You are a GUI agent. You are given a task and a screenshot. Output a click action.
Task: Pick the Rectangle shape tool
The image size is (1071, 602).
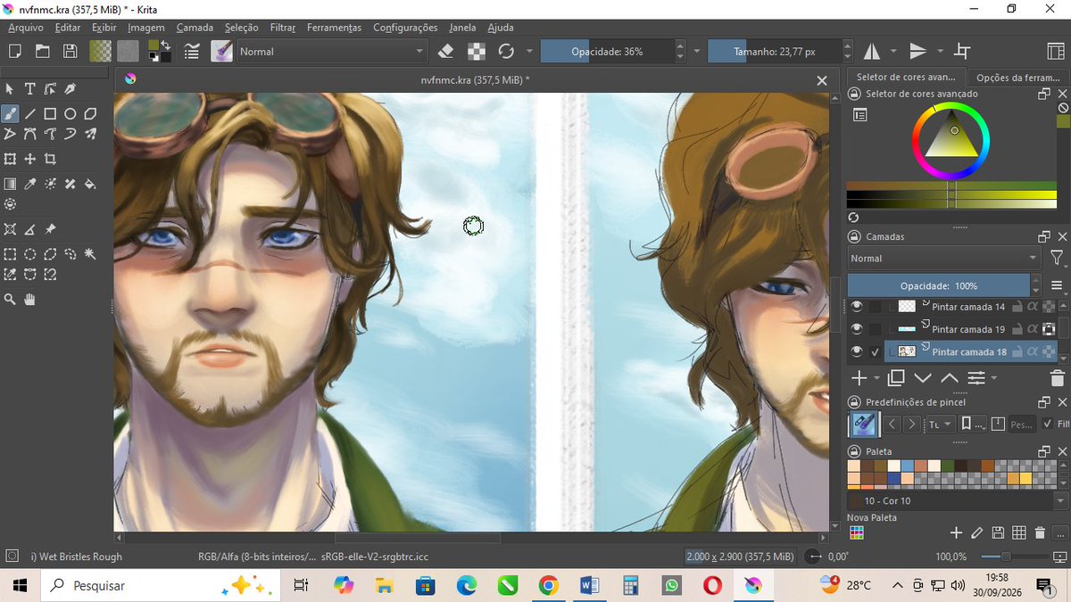[50, 113]
